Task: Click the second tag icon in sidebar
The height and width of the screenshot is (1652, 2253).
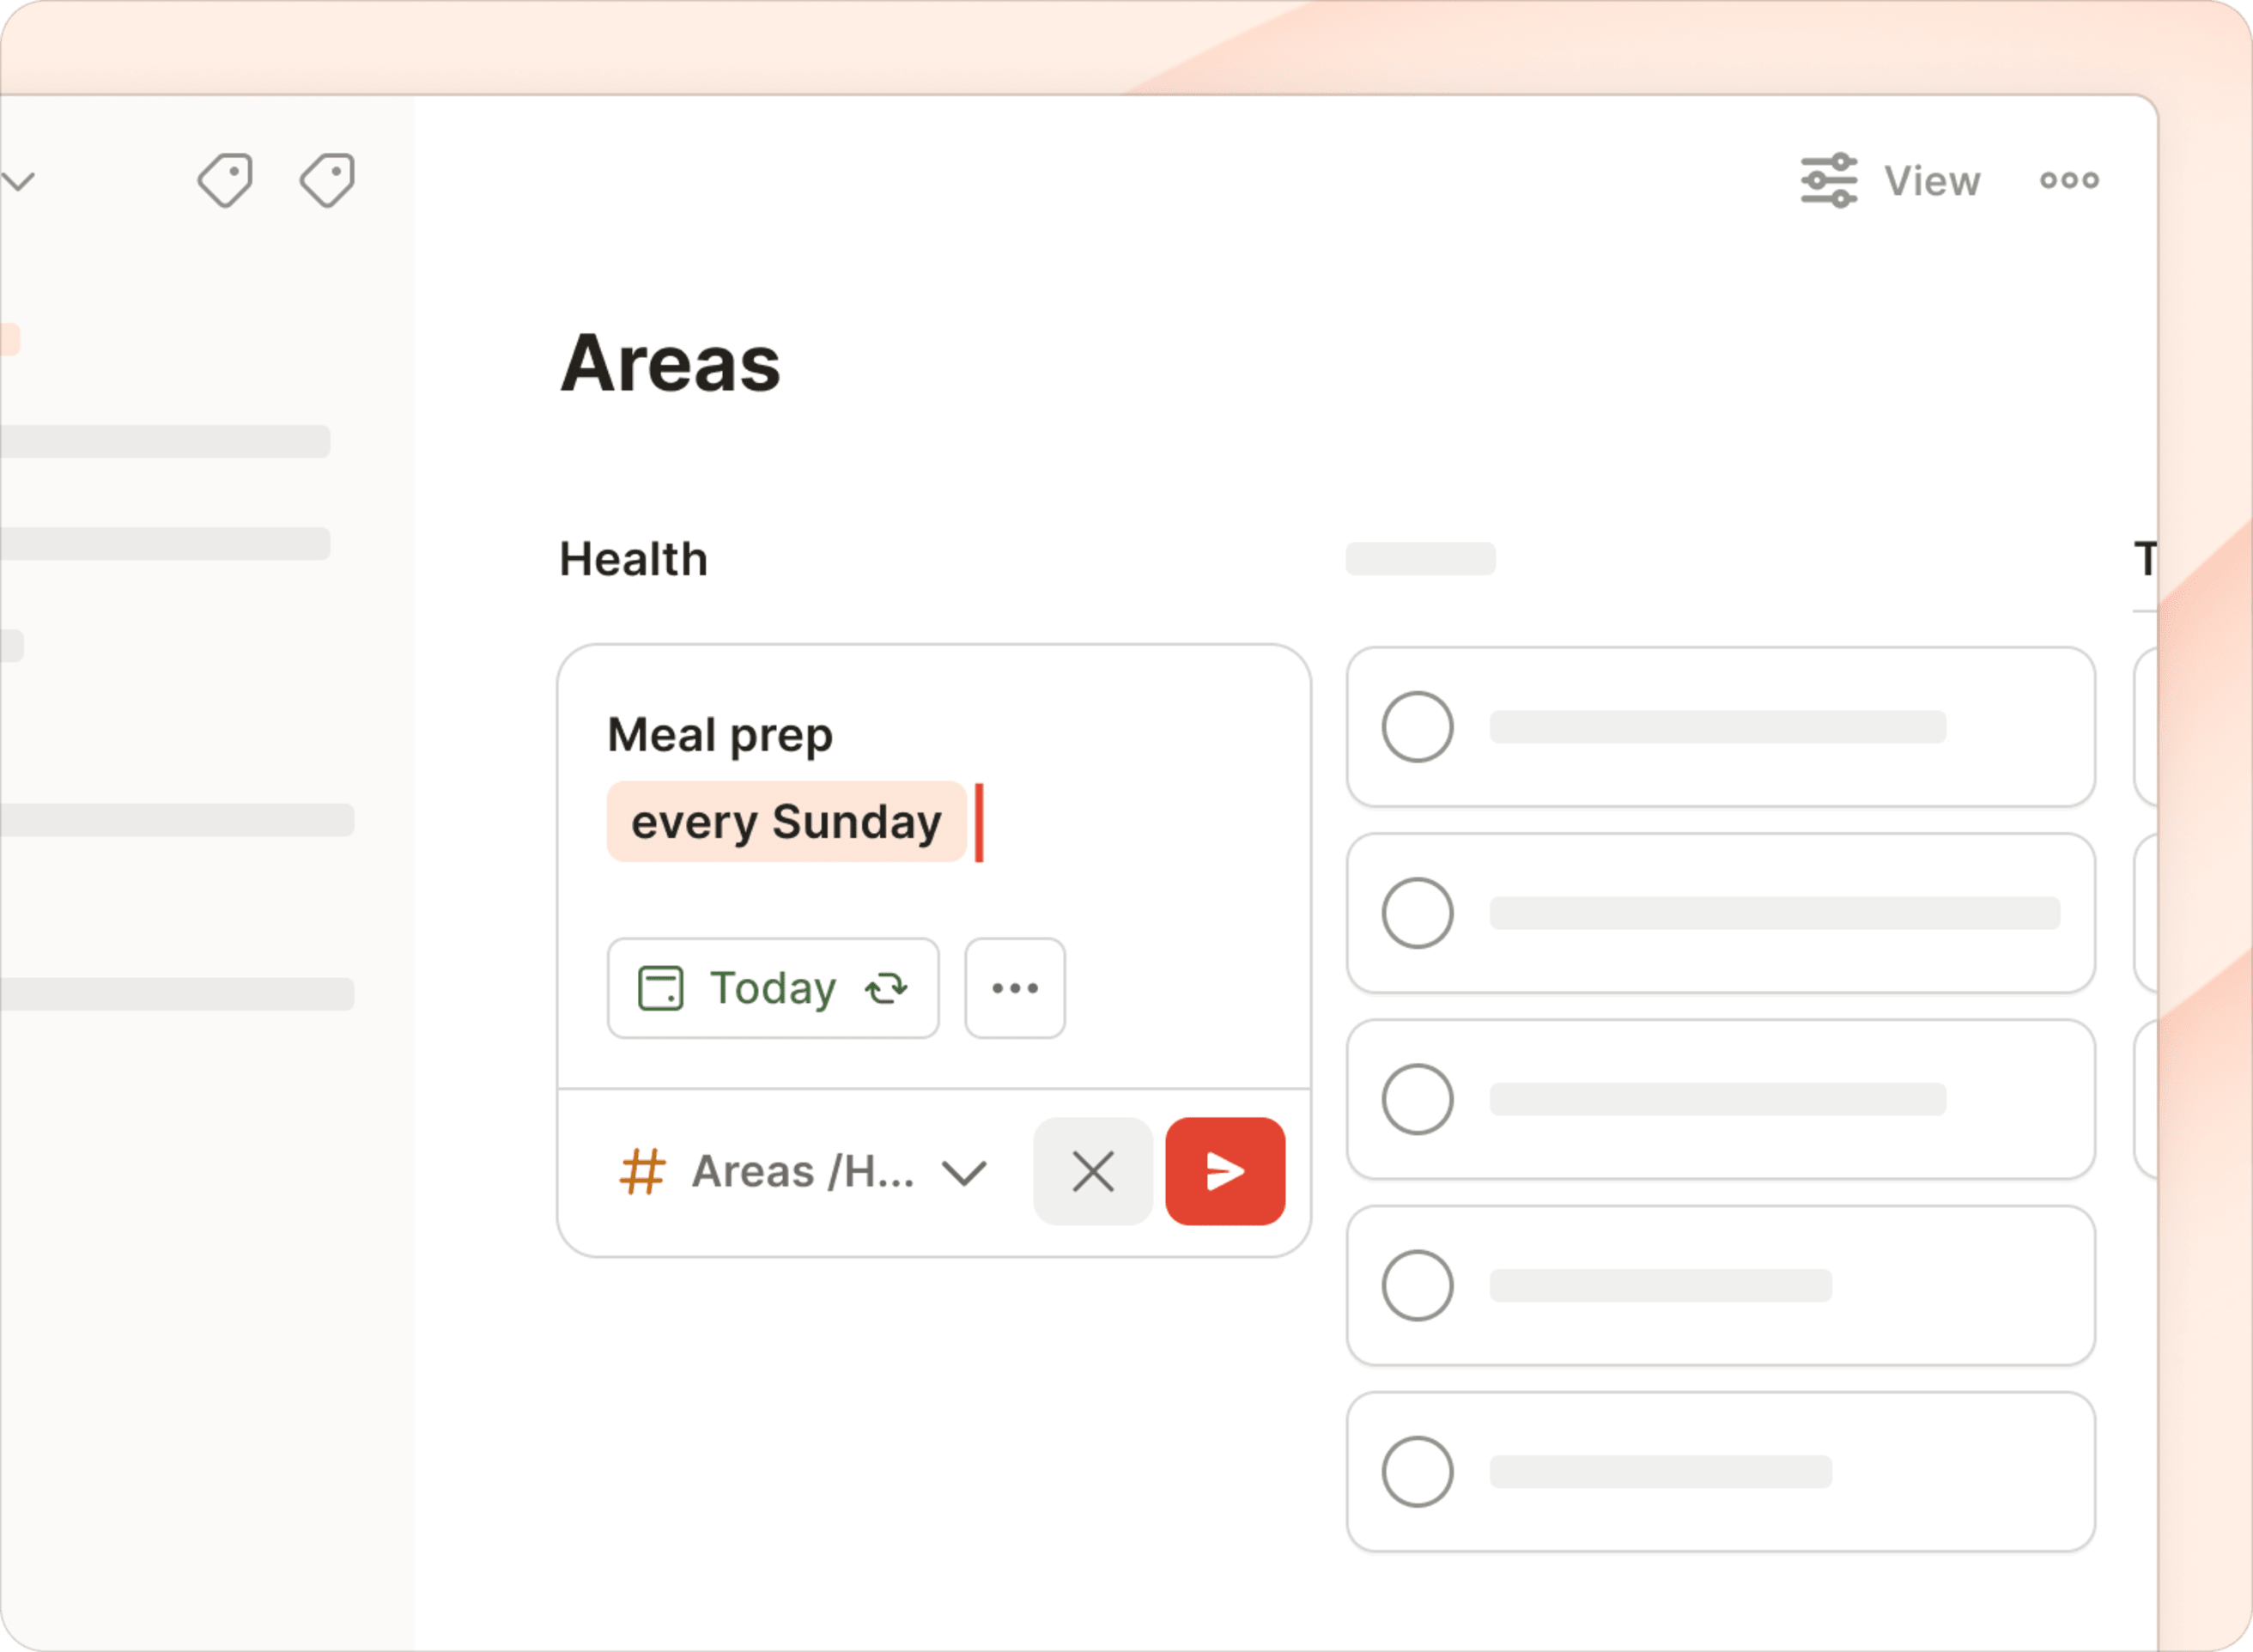Action: pyautogui.click(x=328, y=180)
